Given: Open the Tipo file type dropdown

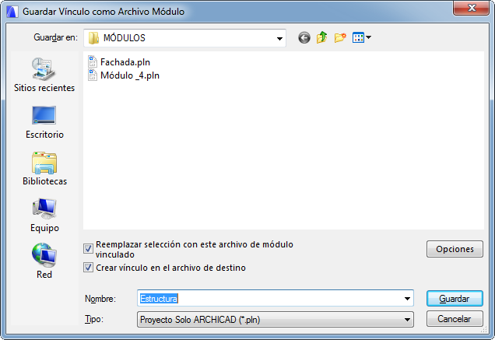Looking at the screenshot, I should (x=276, y=320).
